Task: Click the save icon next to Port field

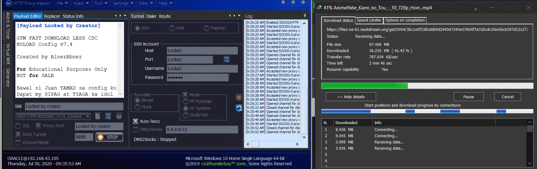Action: coord(227,59)
